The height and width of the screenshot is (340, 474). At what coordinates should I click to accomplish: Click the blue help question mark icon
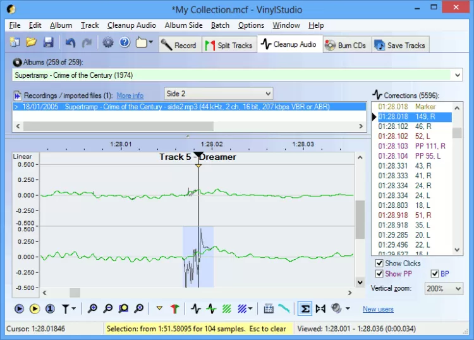[x=125, y=43]
